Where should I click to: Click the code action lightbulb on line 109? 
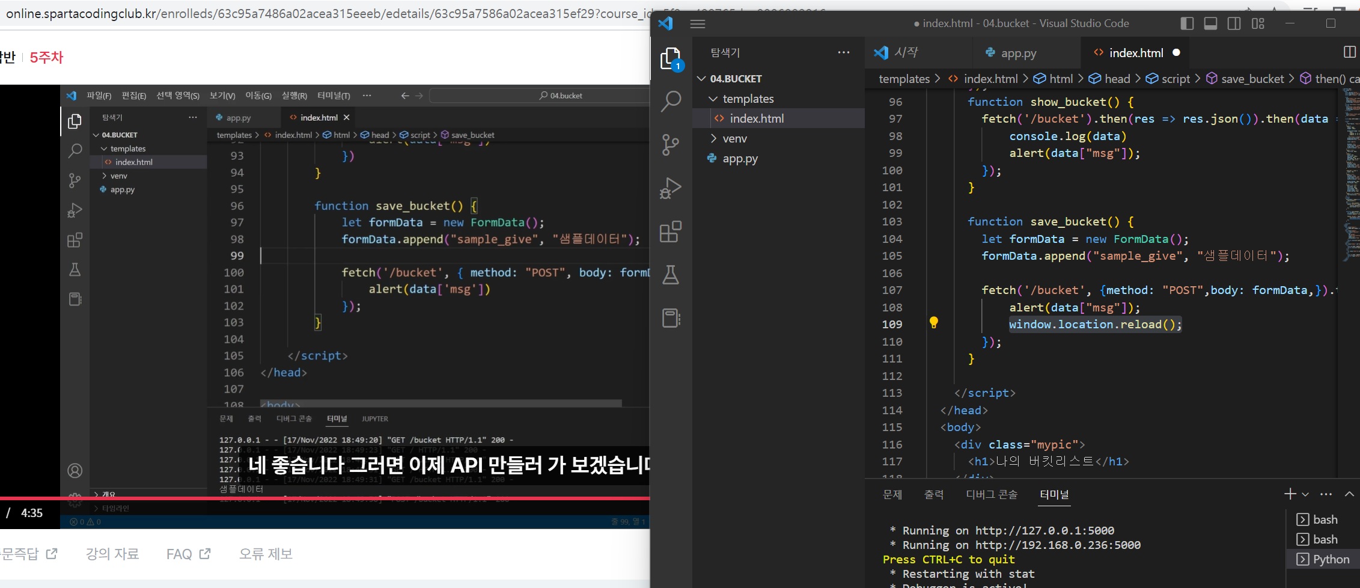coord(934,323)
